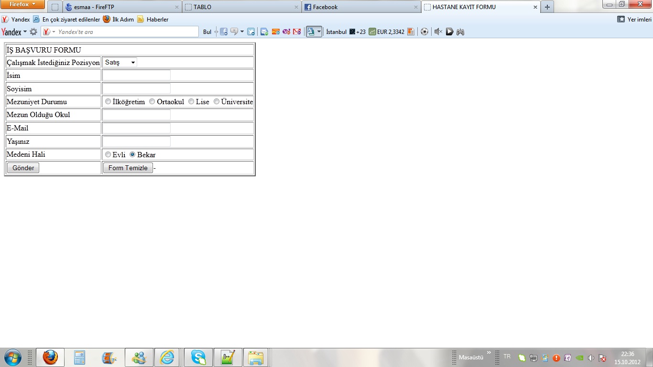Click the Yahoo Mail toolbar icon

286,32
